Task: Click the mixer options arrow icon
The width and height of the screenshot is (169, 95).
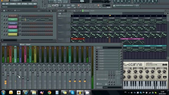Action: pyautogui.click(x=3, y=44)
